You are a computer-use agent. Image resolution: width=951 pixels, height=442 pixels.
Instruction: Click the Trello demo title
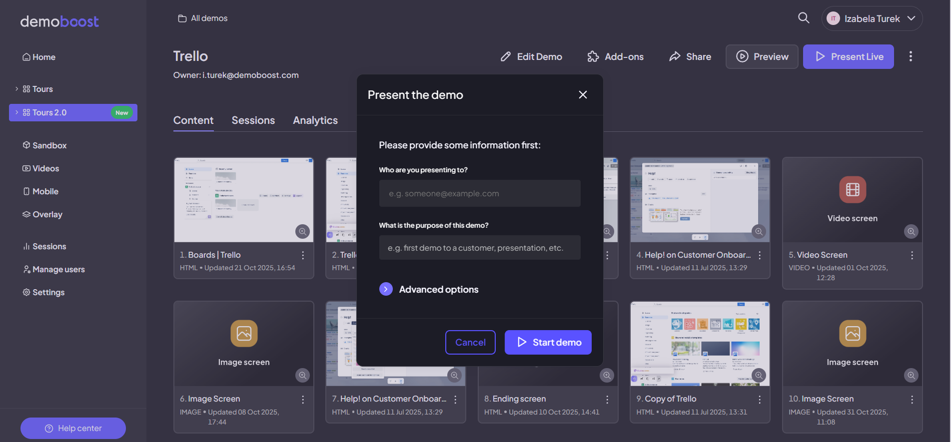coord(190,56)
